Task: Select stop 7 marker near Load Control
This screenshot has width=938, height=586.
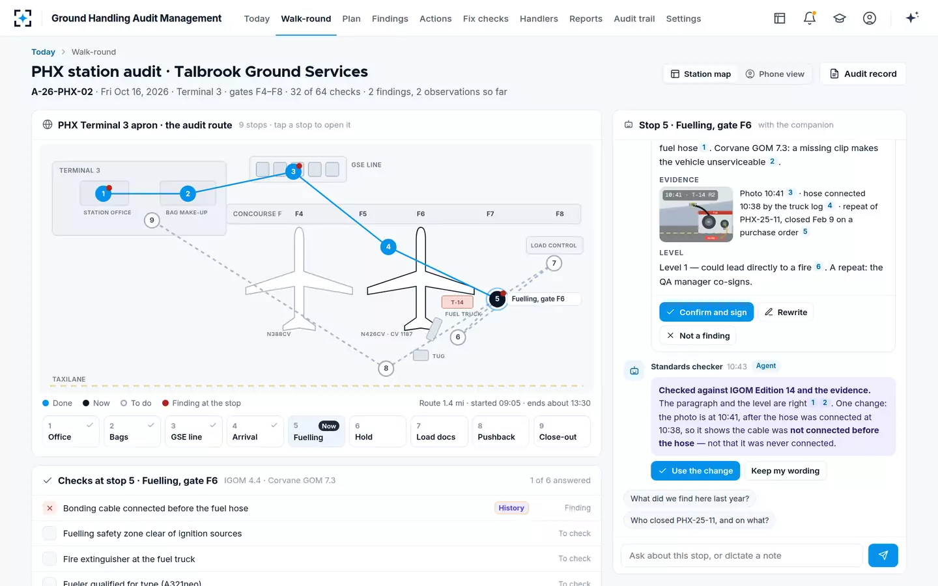Action: tap(554, 263)
